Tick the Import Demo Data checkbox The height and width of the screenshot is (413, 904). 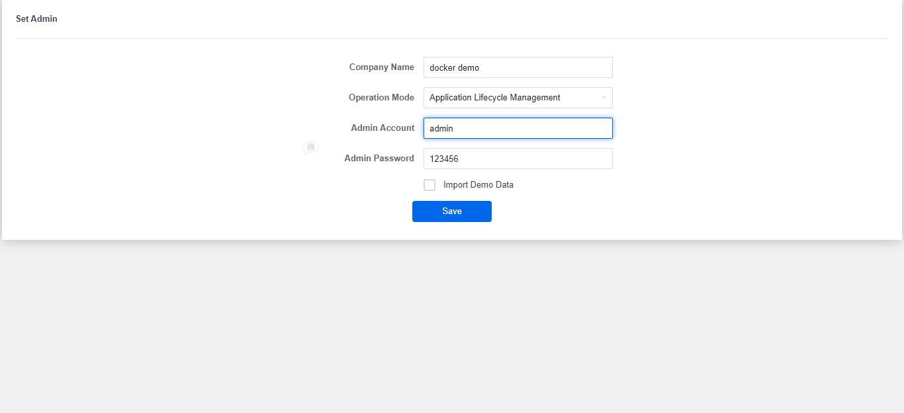click(429, 185)
